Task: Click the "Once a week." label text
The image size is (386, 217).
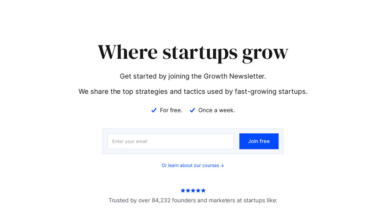Action: [x=216, y=110]
